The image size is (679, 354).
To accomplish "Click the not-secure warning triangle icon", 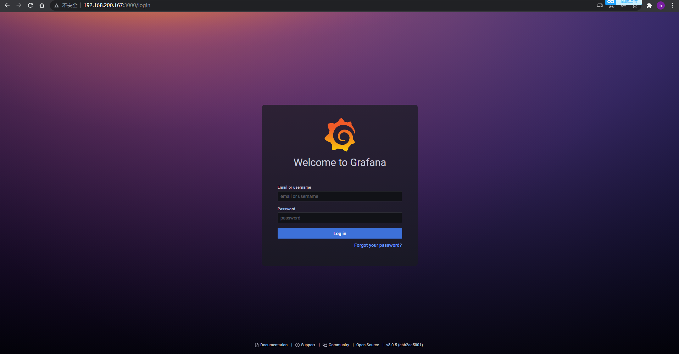I will (56, 6).
